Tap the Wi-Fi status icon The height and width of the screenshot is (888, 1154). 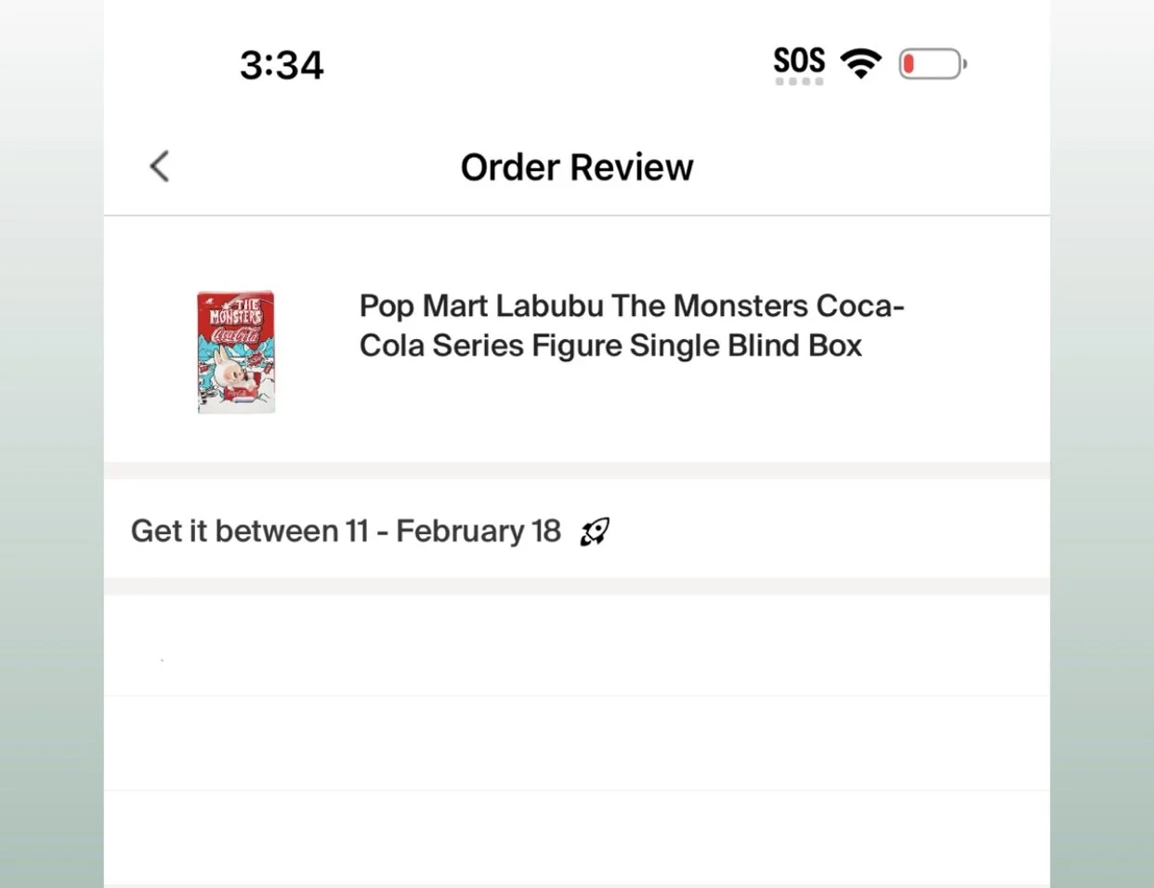pyautogui.click(x=860, y=63)
